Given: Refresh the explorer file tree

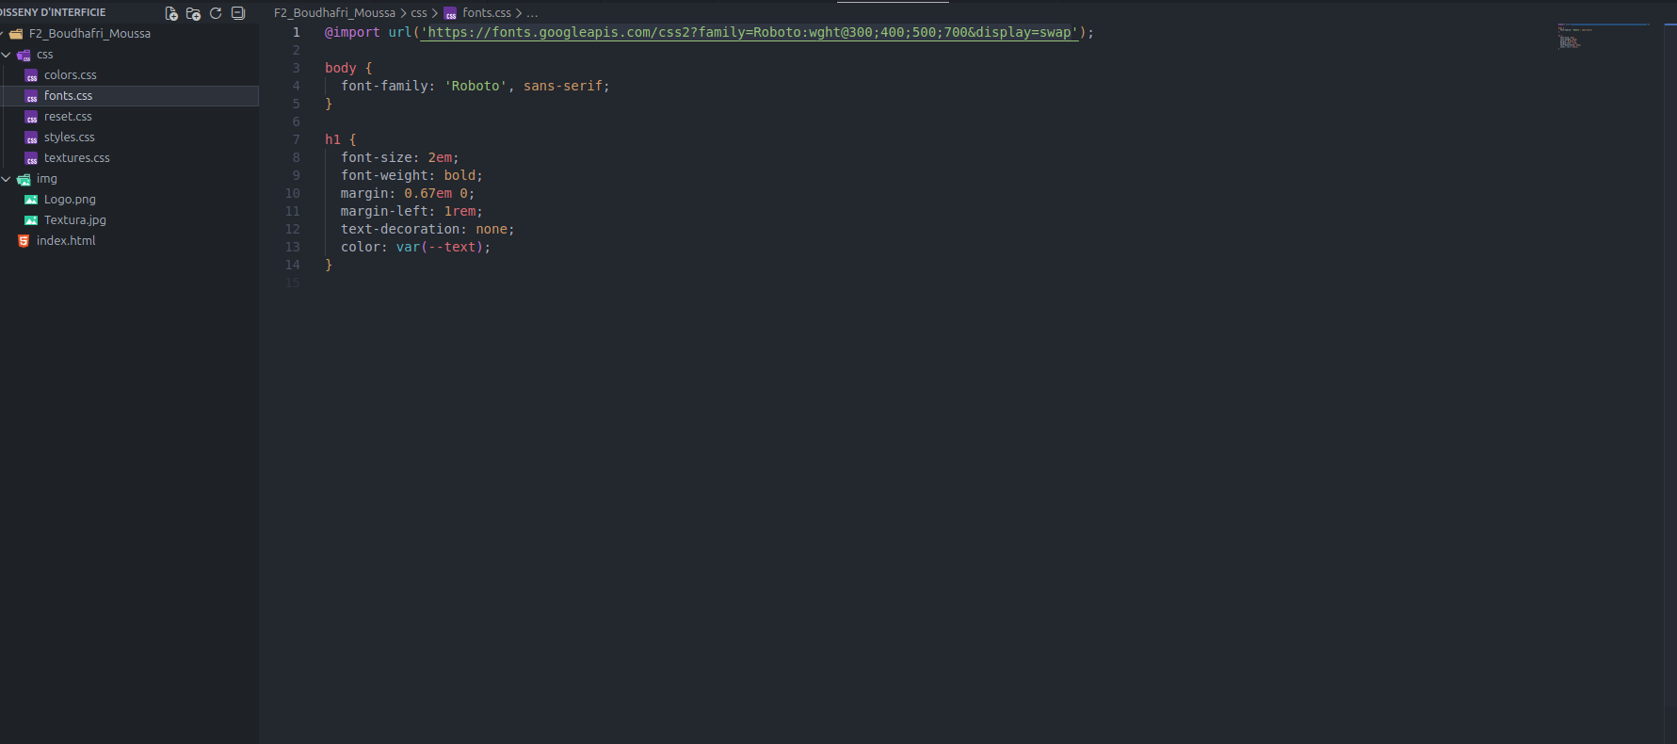Looking at the screenshot, I should (x=216, y=13).
